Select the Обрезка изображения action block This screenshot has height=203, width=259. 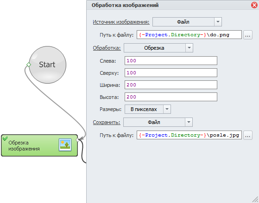tap(39, 145)
